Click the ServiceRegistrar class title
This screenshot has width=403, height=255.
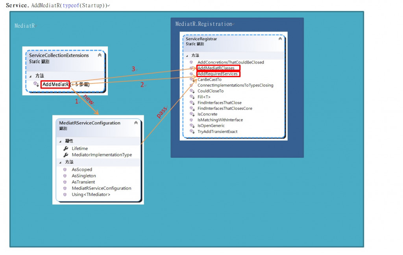(x=201, y=39)
